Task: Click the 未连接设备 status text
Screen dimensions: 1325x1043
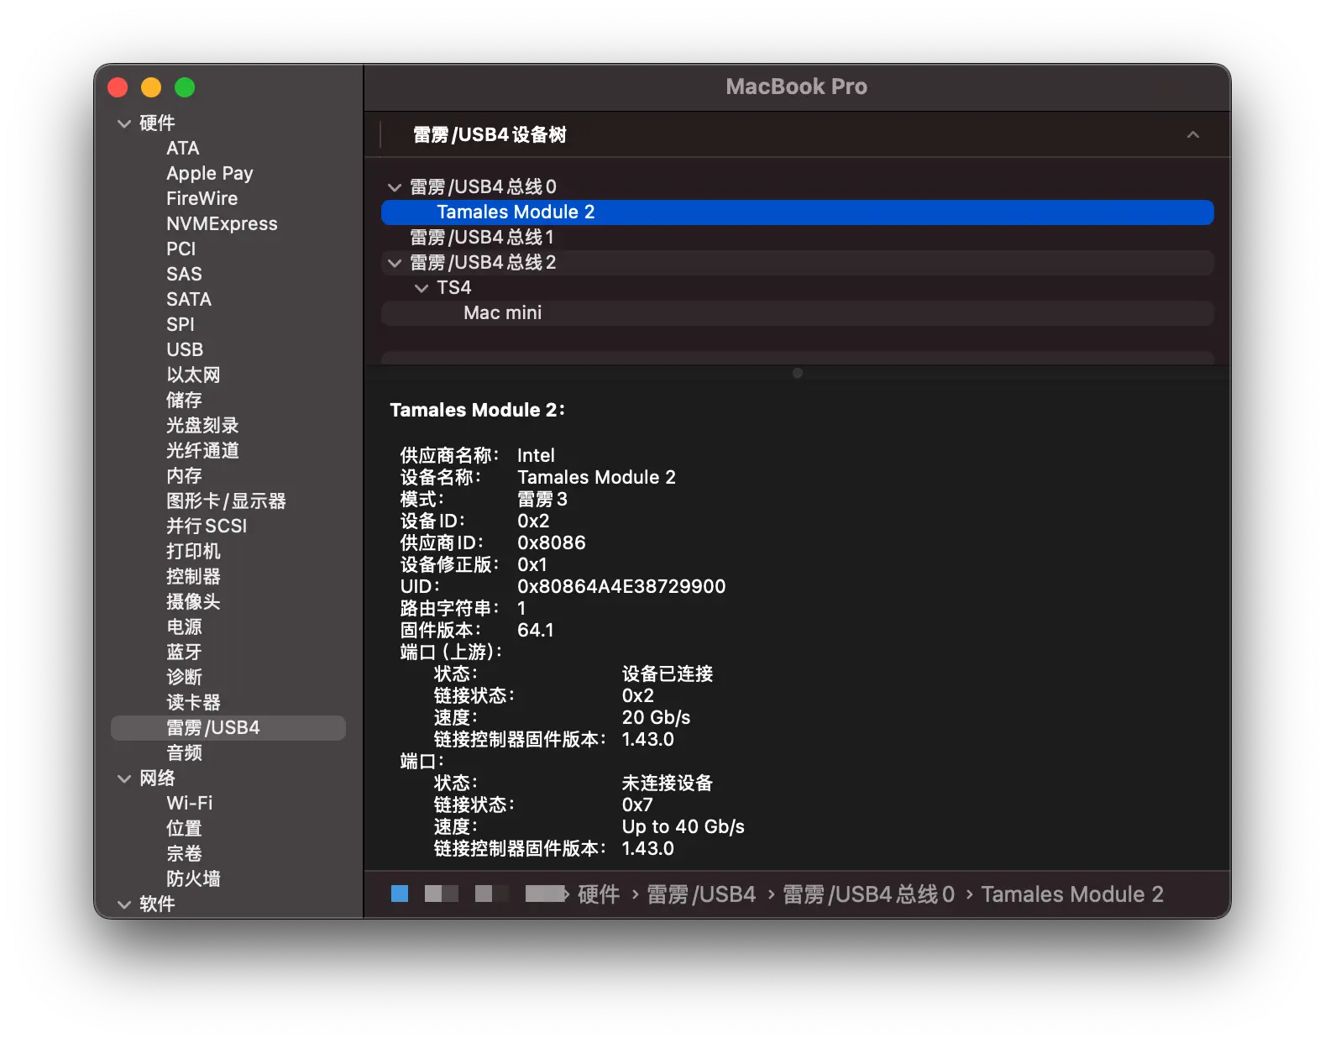Action: (x=667, y=784)
